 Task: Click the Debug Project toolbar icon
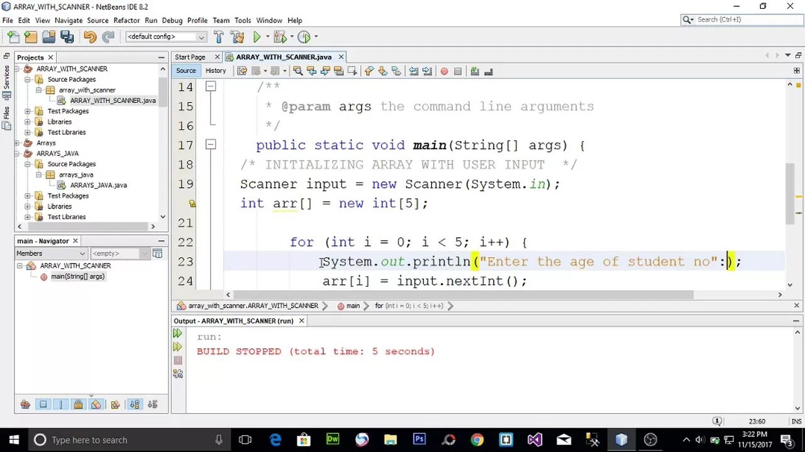279,37
